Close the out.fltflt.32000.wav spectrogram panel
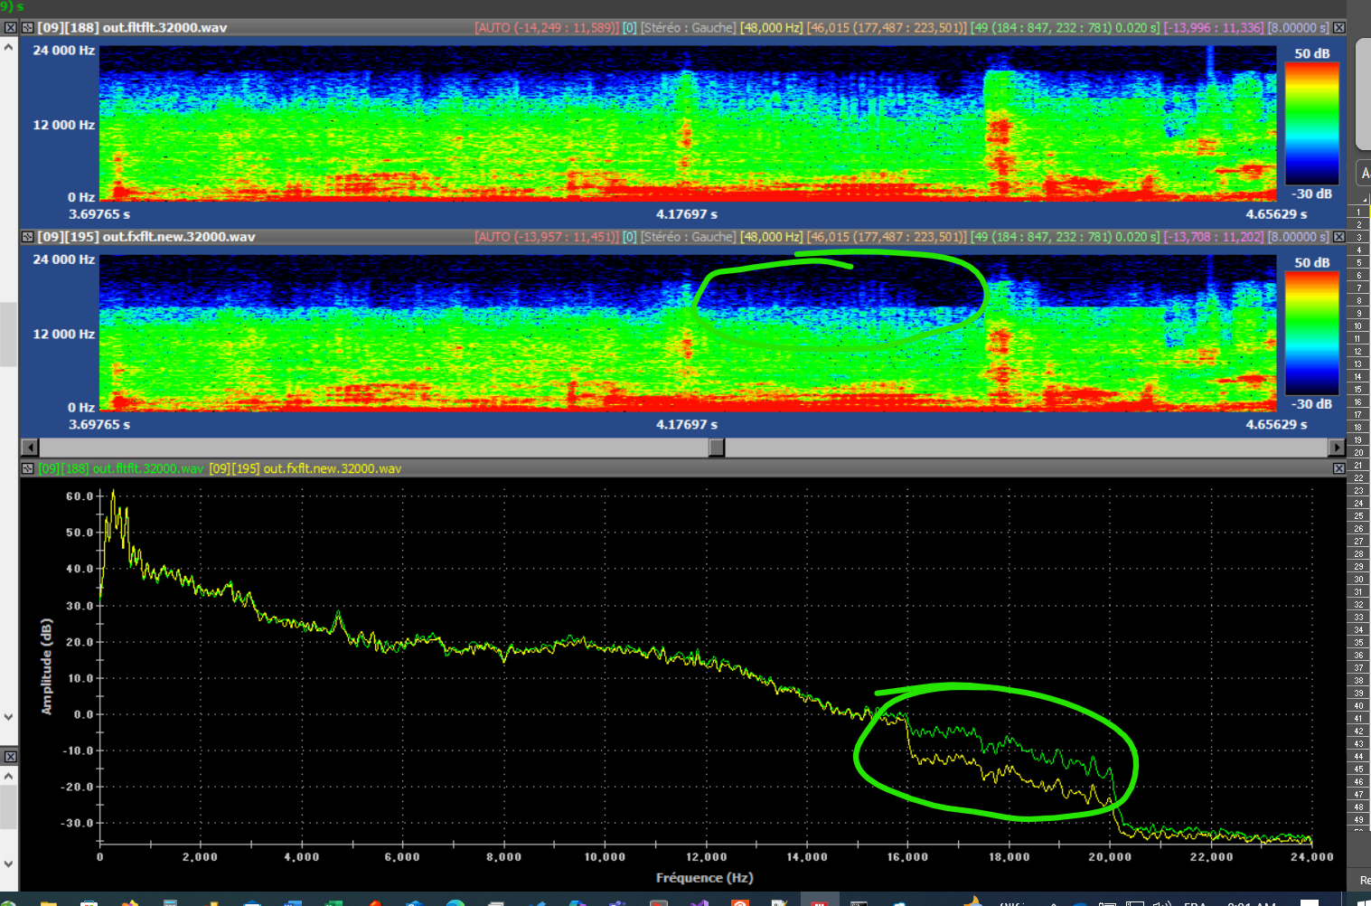The width and height of the screenshot is (1371, 906). click(1338, 28)
